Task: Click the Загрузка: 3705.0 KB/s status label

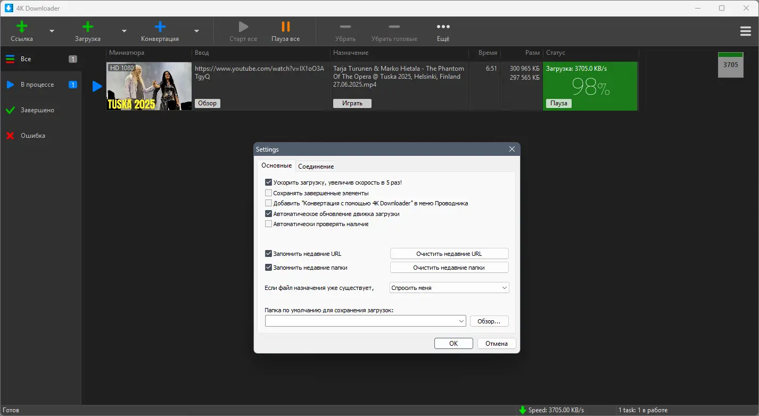Action: click(x=576, y=69)
